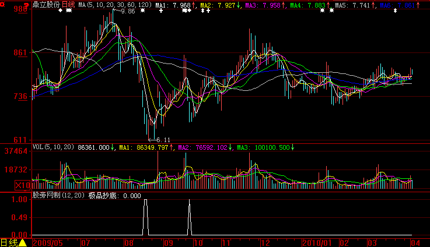
Task: Click the 861 price axis label
Action: coord(20,52)
